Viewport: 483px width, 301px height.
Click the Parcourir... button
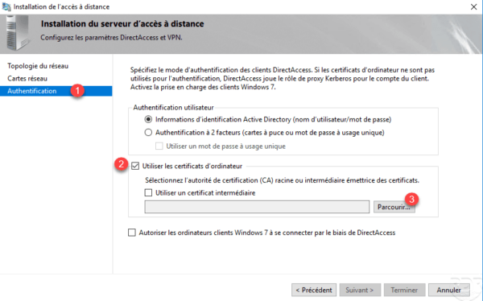(x=394, y=207)
